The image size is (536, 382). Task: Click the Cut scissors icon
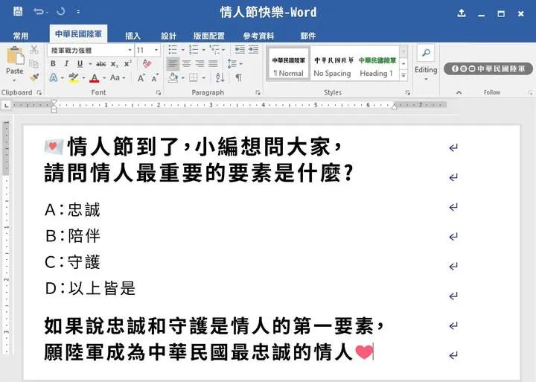[33, 50]
